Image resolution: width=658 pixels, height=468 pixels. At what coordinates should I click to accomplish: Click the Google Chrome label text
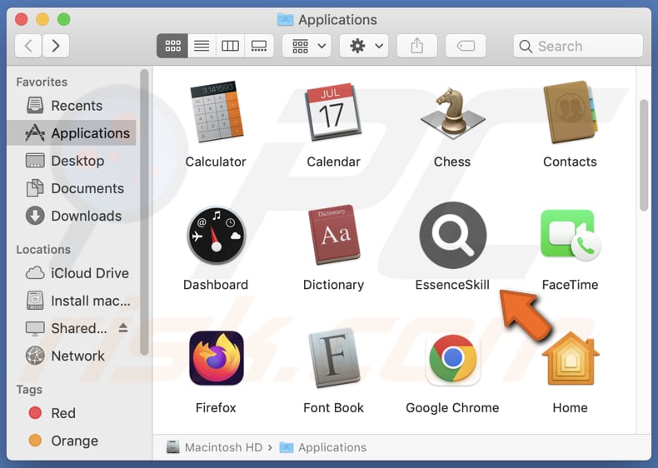click(452, 408)
